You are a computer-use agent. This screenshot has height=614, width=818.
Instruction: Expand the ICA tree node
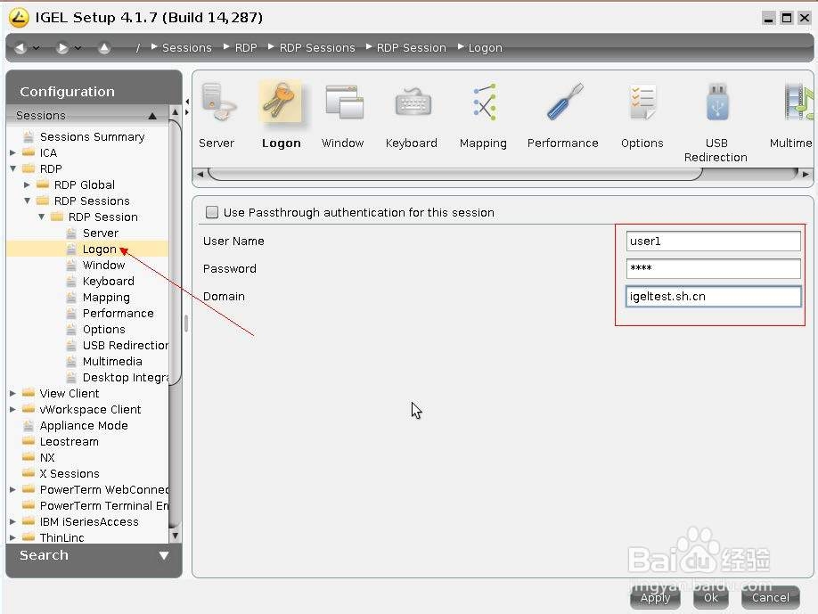[x=13, y=153]
